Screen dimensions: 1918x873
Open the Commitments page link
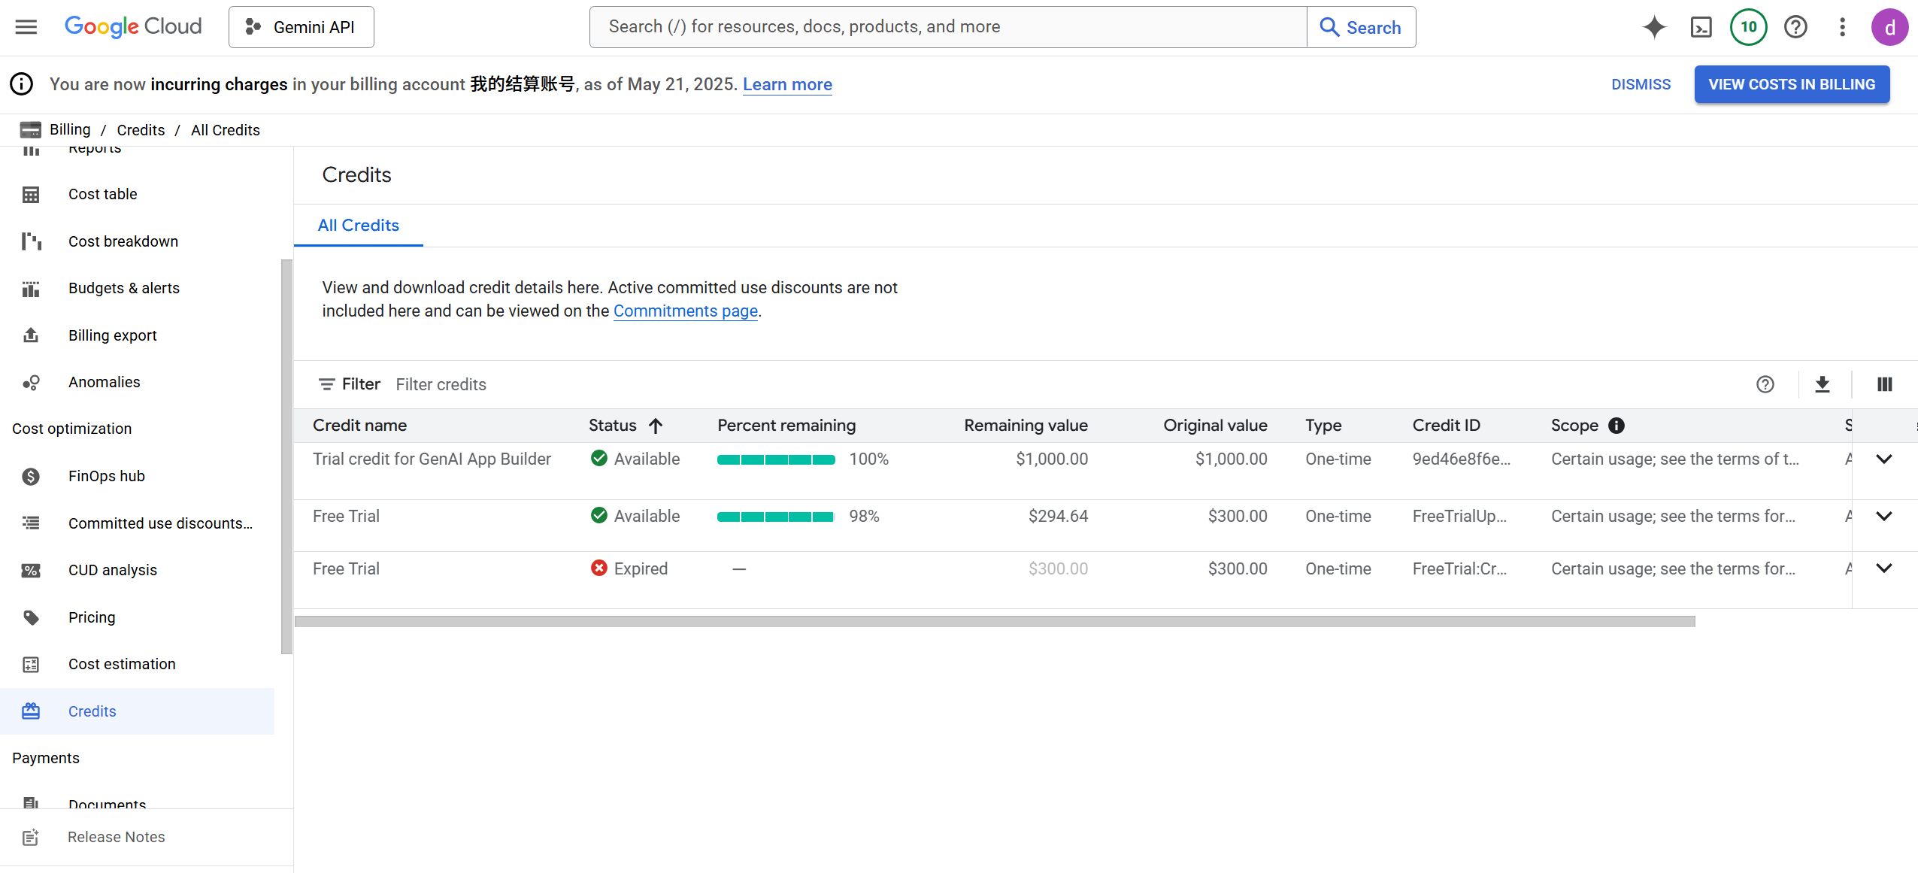click(x=684, y=311)
